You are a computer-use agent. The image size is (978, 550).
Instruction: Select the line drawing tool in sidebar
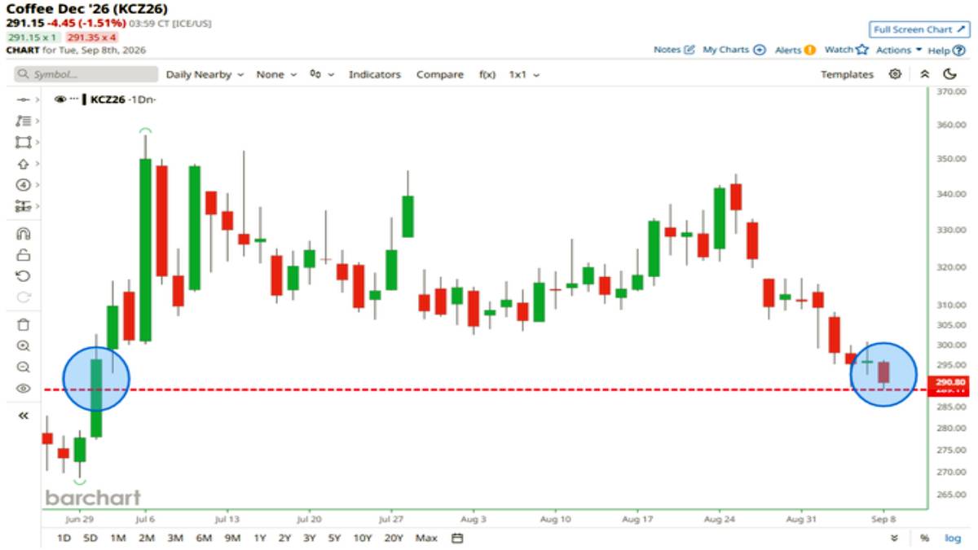point(23,99)
